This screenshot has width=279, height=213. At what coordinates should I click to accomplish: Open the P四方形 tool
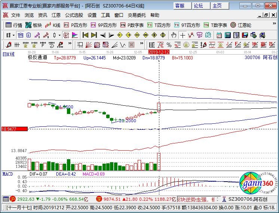click(76, 25)
